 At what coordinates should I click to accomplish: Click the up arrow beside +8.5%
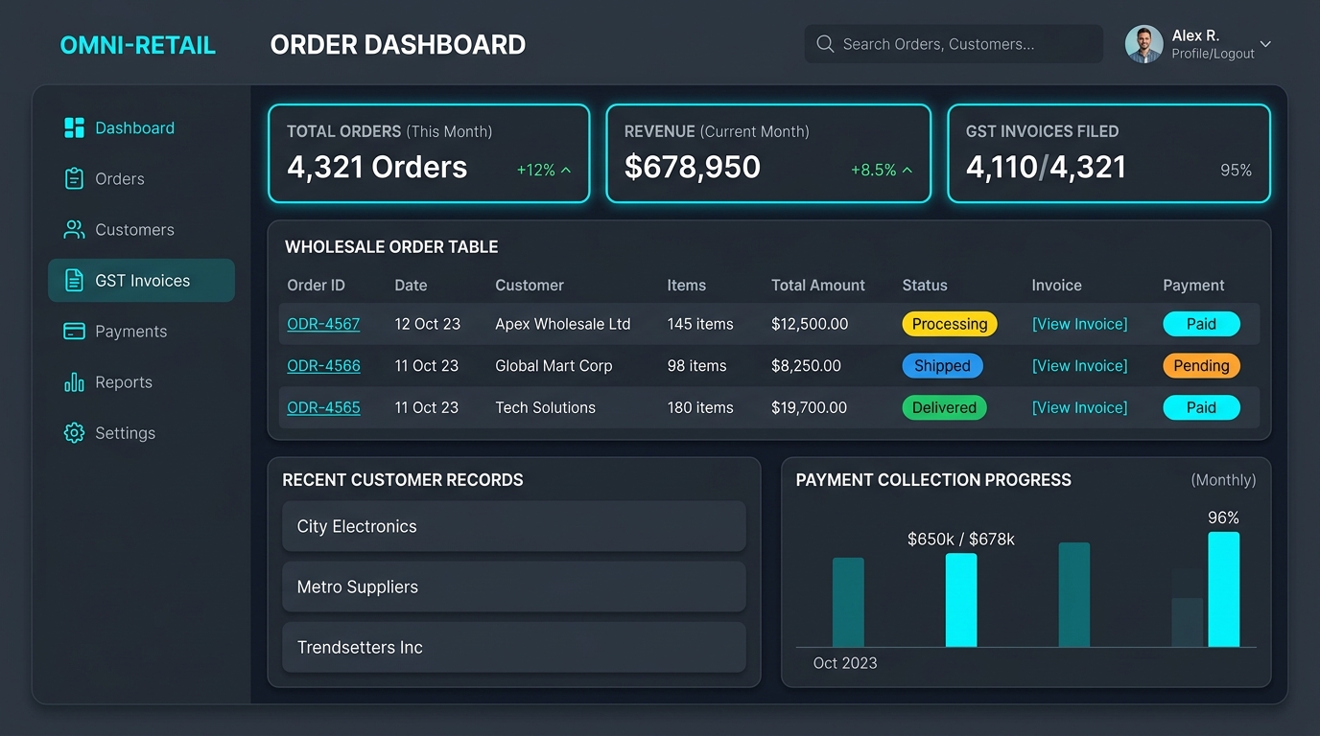click(907, 170)
